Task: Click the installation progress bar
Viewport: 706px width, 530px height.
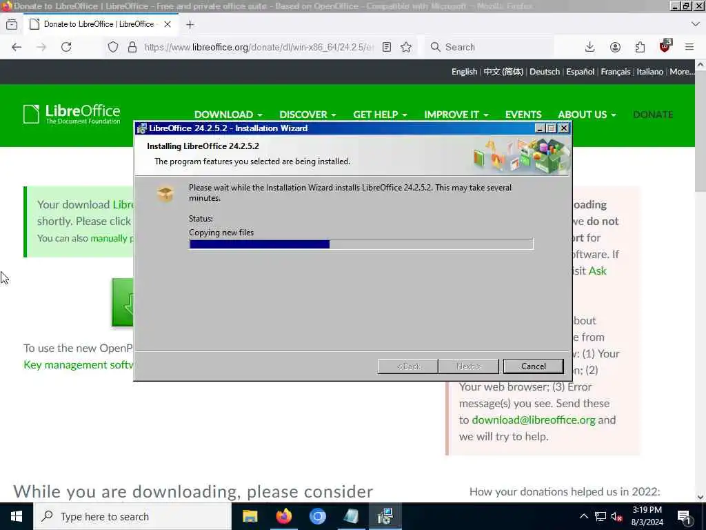Action: pyautogui.click(x=361, y=244)
